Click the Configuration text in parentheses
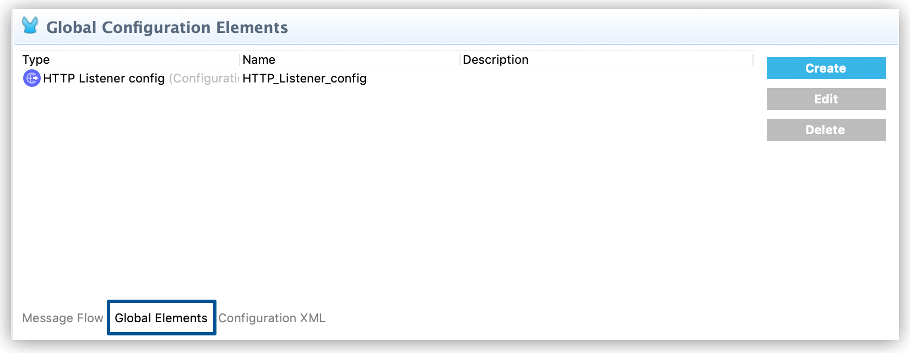 [x=204, y=79]
